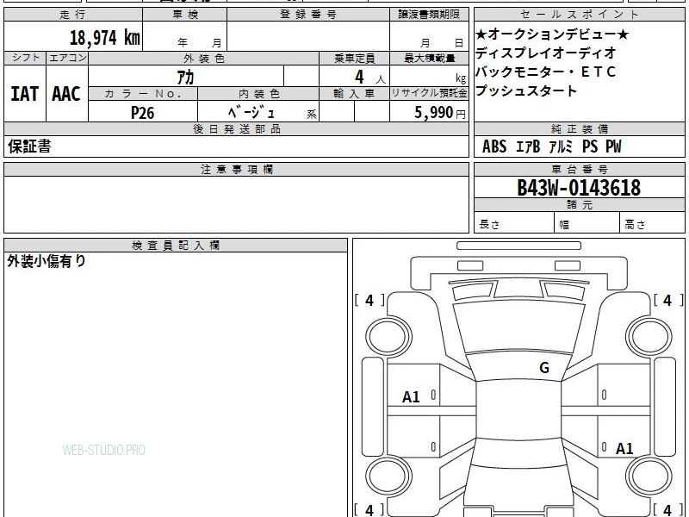The width and height of the screenshot is (689, 517).
Task: Click the 最大積載量 header
Action: click(429, 58)
